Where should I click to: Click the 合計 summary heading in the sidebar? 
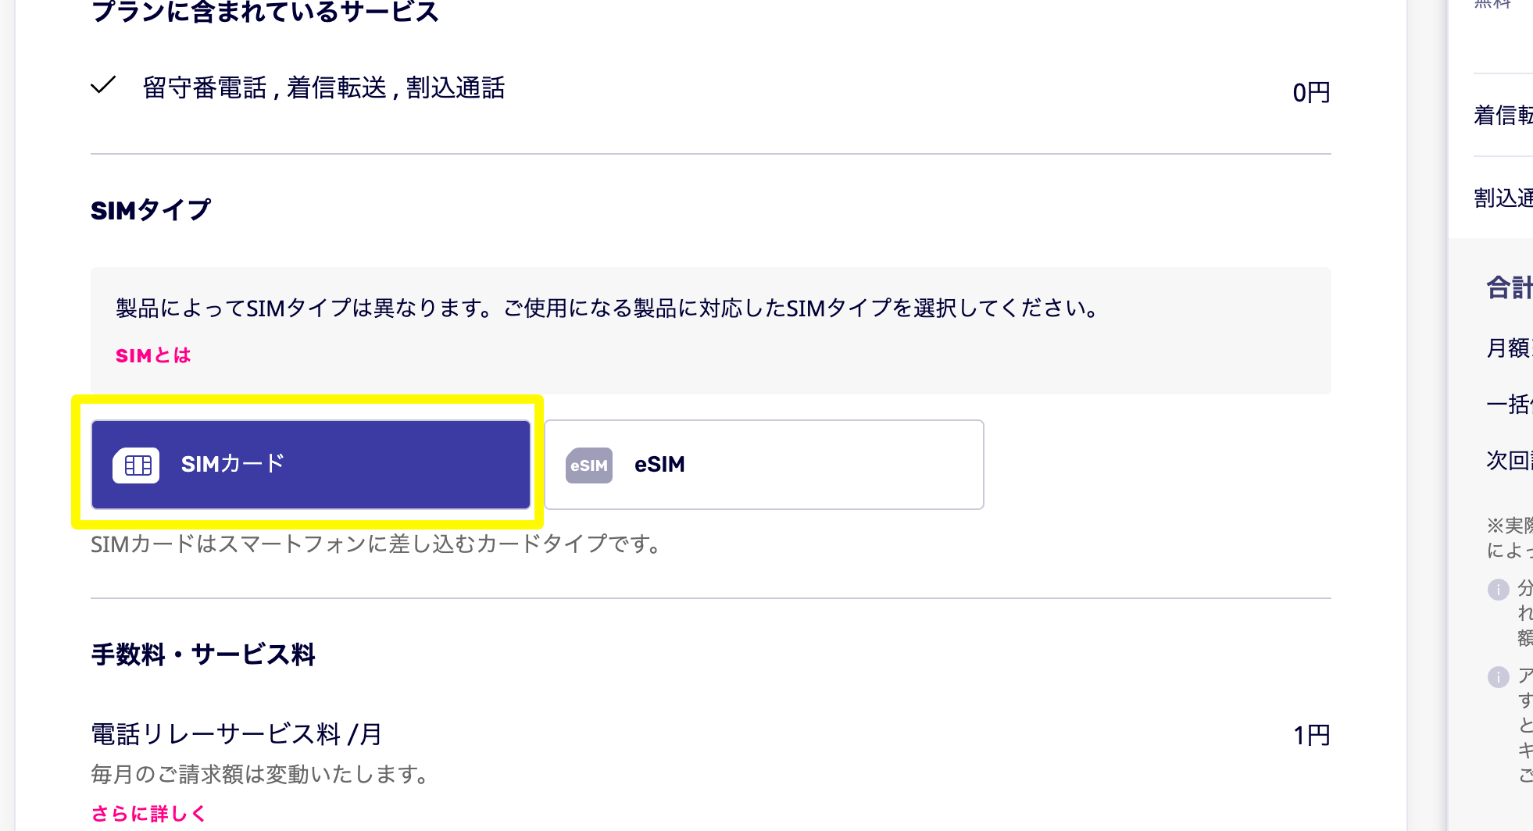[x=1509, y=287]
